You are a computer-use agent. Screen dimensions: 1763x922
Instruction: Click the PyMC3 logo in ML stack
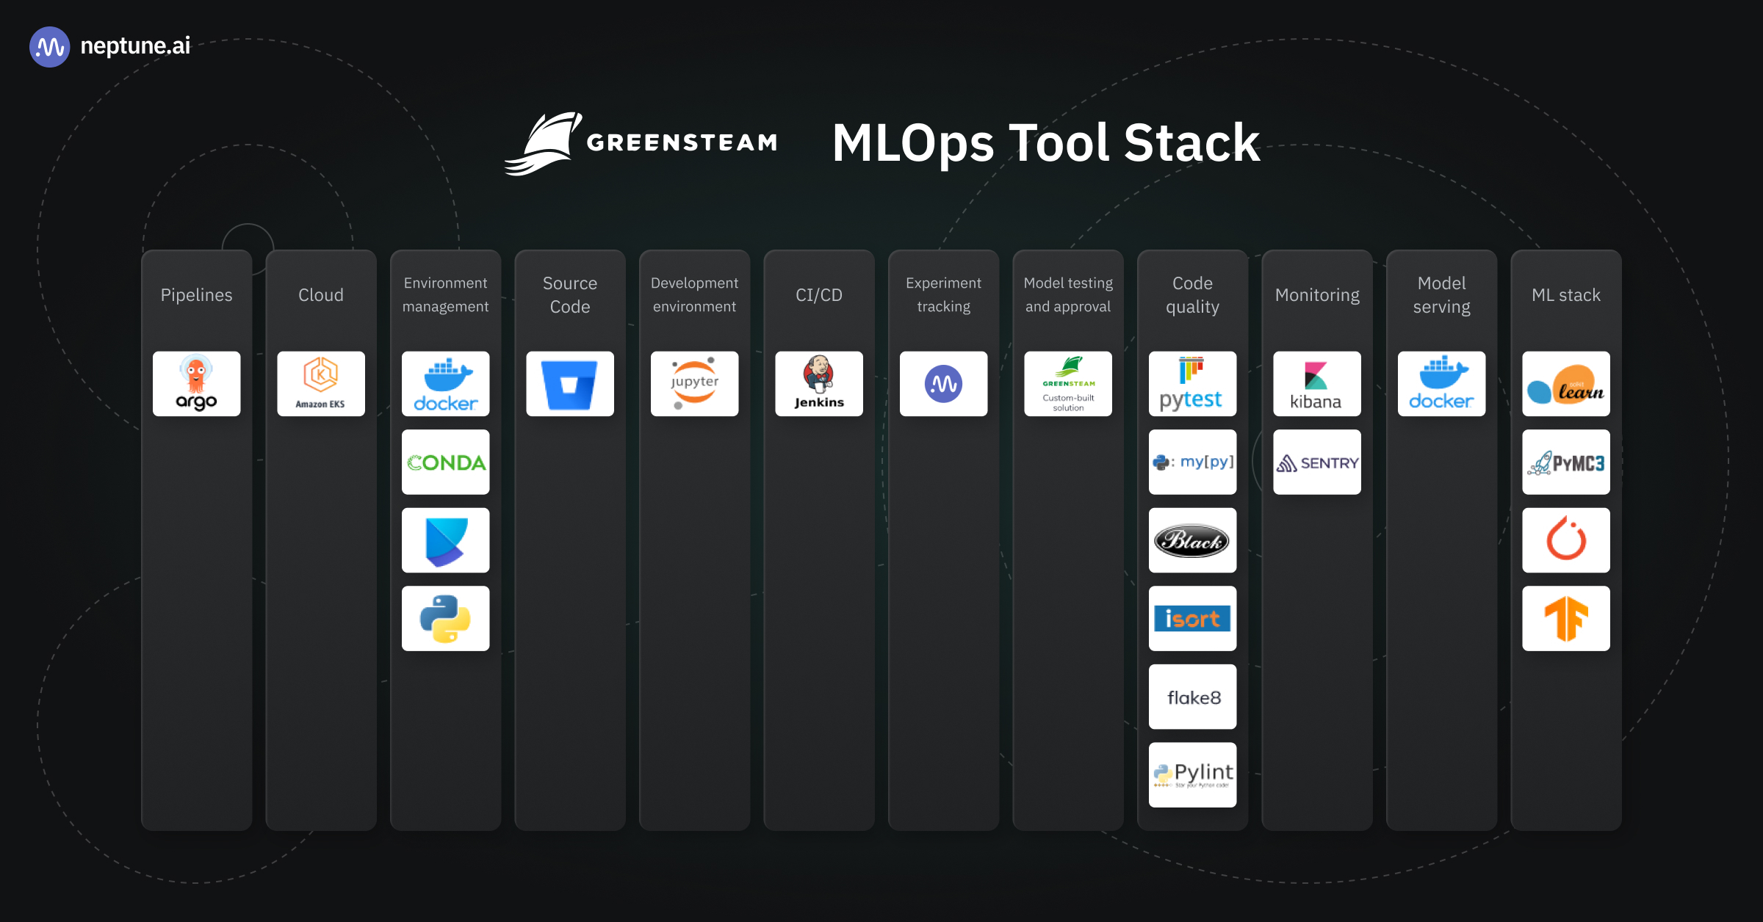[x=1565, y=462]
